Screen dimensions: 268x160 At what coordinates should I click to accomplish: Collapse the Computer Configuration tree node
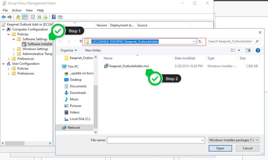coord(3,29)
